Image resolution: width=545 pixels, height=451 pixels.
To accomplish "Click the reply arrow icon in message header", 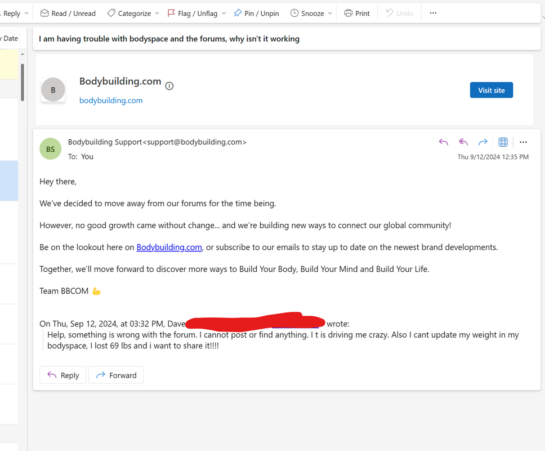I will (x=444, y=142).
